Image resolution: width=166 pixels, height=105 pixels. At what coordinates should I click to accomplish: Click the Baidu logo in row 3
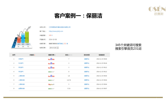click(x=51, y=68)
